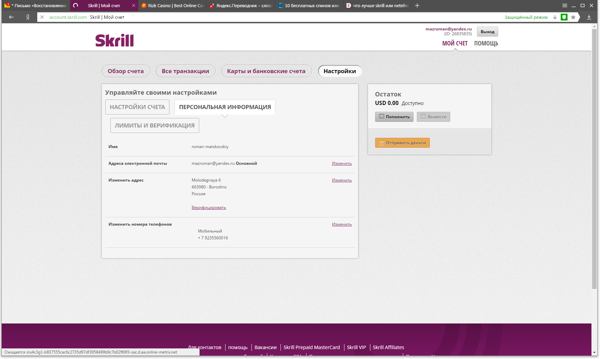
Task: Stop page loading with the X icon
Action: coord(42,17)
